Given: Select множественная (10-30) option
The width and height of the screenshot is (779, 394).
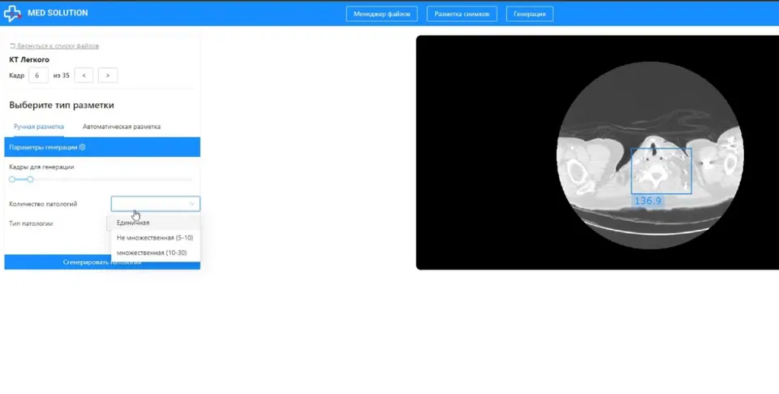Looking at the screenshot, I should [x=156, y=253].
